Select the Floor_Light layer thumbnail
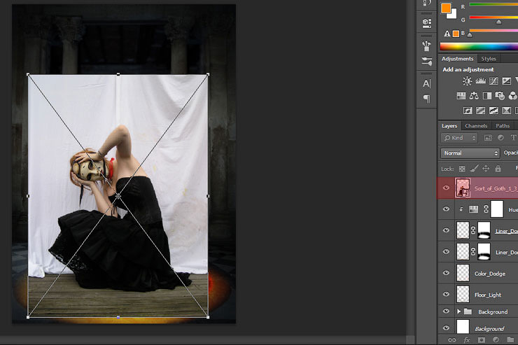The image size is (518, 345). click(x=463, y=295)
